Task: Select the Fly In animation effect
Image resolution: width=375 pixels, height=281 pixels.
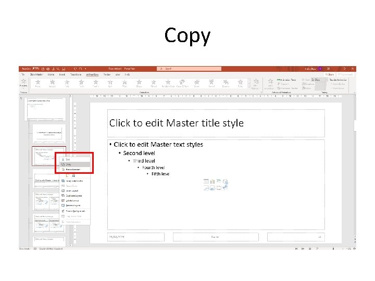Action: pyautogui.click(x=81, y=83)
